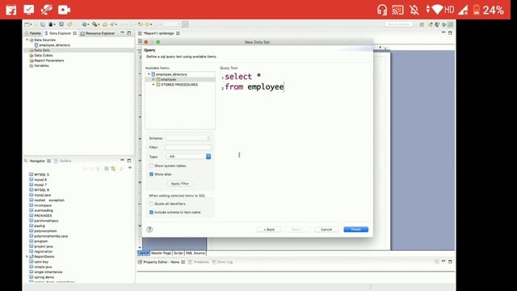The image size is (517, 291).
Task: Switch to the Problems tab
Action: pos(199,262)
